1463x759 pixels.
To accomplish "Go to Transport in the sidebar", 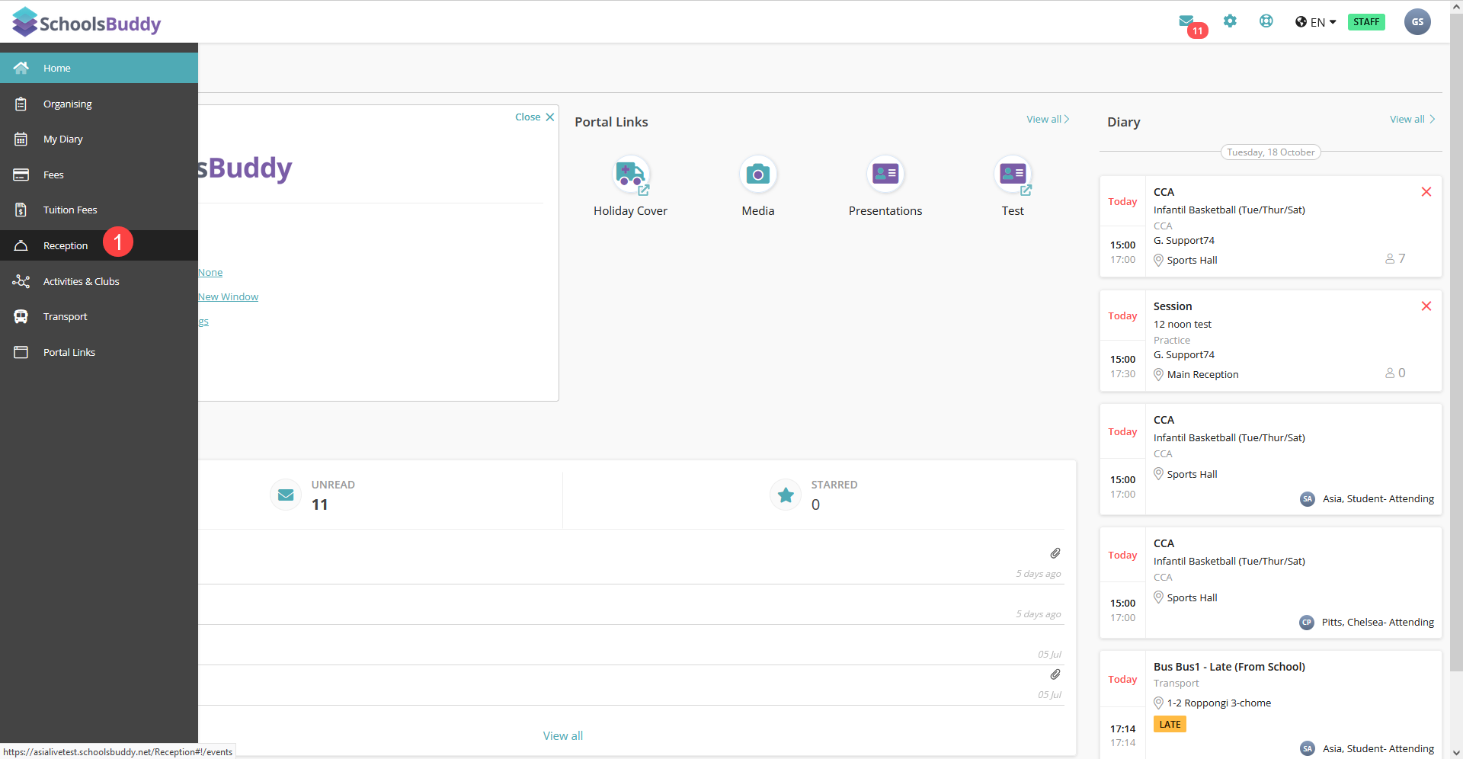I will click(x=65, y=317).
